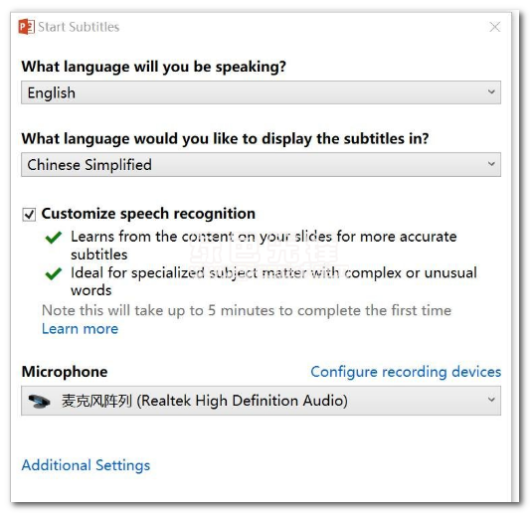
Task: Click the arrow on the English combo box
Action: pos(491,91)
